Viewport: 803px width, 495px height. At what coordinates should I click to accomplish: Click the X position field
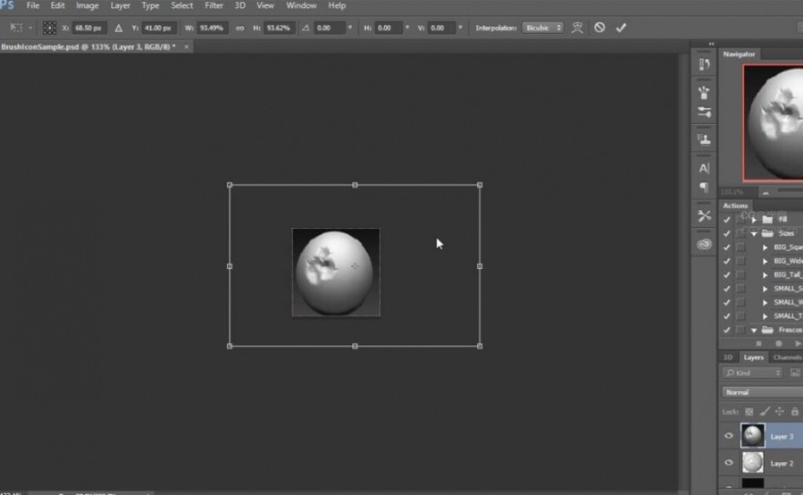[x=88, y=28]
